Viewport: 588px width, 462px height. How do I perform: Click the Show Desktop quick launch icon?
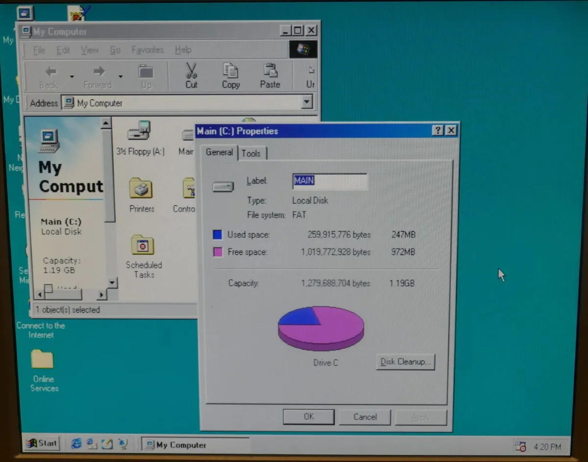pos(107,444)
